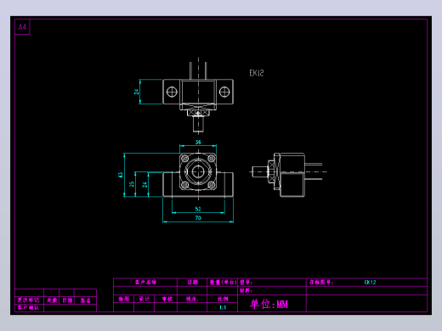
Task: Click the 签名 cell in the revision block
Action: (85, 300)
